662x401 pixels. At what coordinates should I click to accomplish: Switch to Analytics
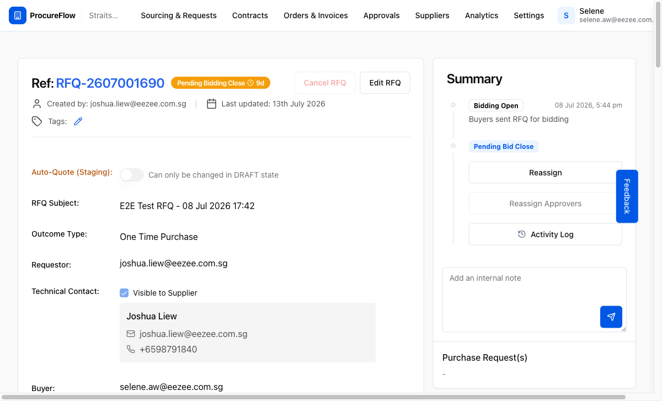(x=482, y=15)
